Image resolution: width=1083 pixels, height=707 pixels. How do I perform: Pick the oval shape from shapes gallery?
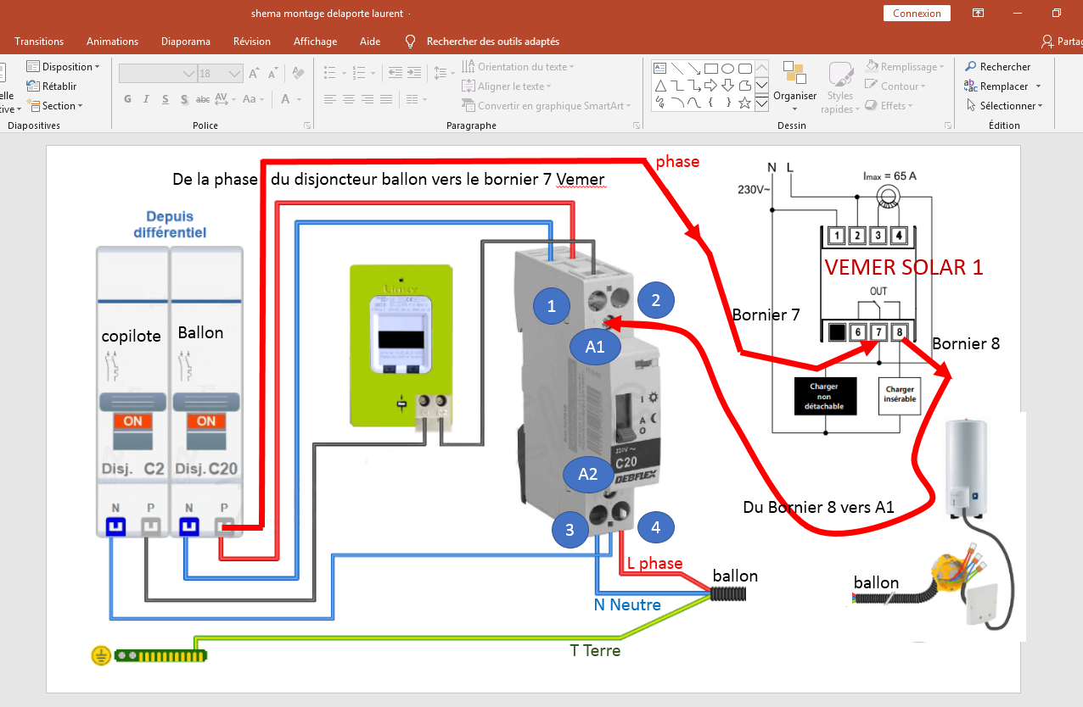click(x=728, y=68)
